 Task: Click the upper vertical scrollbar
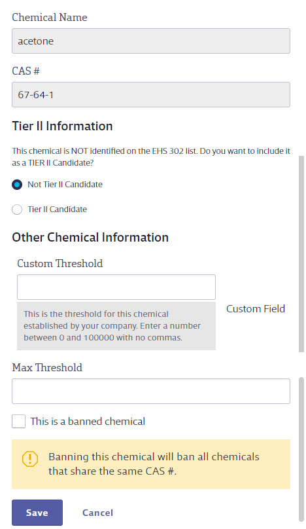[x=301, y=254]
